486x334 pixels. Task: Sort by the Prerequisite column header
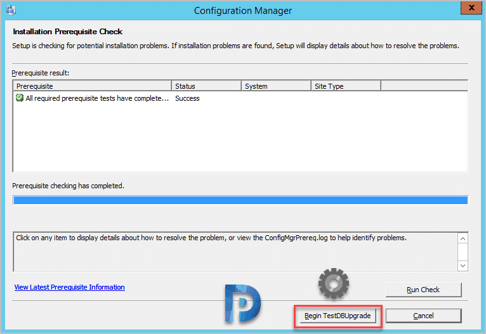[93, 86]
